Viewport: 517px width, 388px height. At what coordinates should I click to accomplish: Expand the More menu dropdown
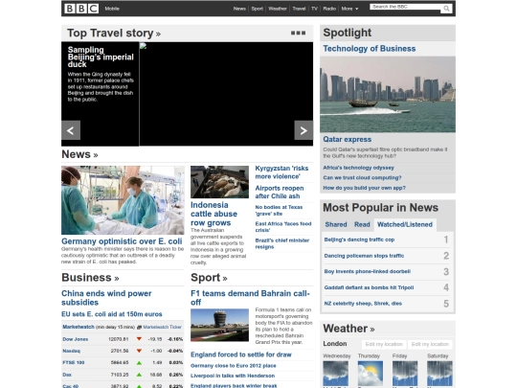[349, 9]
